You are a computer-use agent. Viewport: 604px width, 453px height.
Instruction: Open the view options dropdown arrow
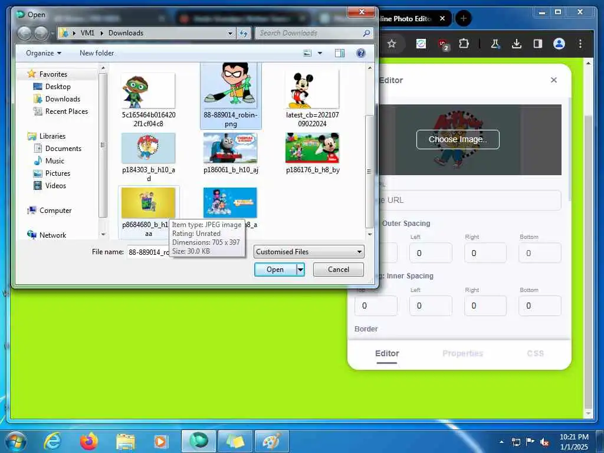pyautogui.click(x=320, y=53)
